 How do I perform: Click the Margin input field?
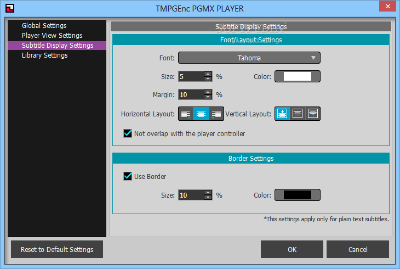[191, 94]
